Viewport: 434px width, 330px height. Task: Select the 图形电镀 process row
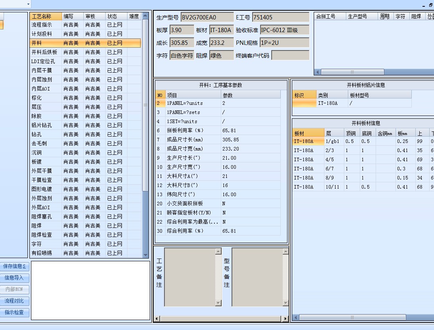(85, 189)
